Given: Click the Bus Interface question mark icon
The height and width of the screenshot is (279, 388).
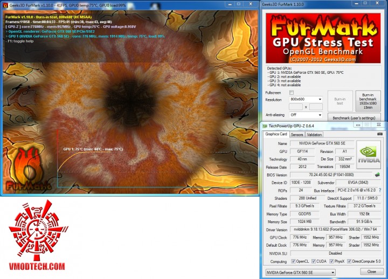Looking at the screenshot, I should tap(380, 190).
